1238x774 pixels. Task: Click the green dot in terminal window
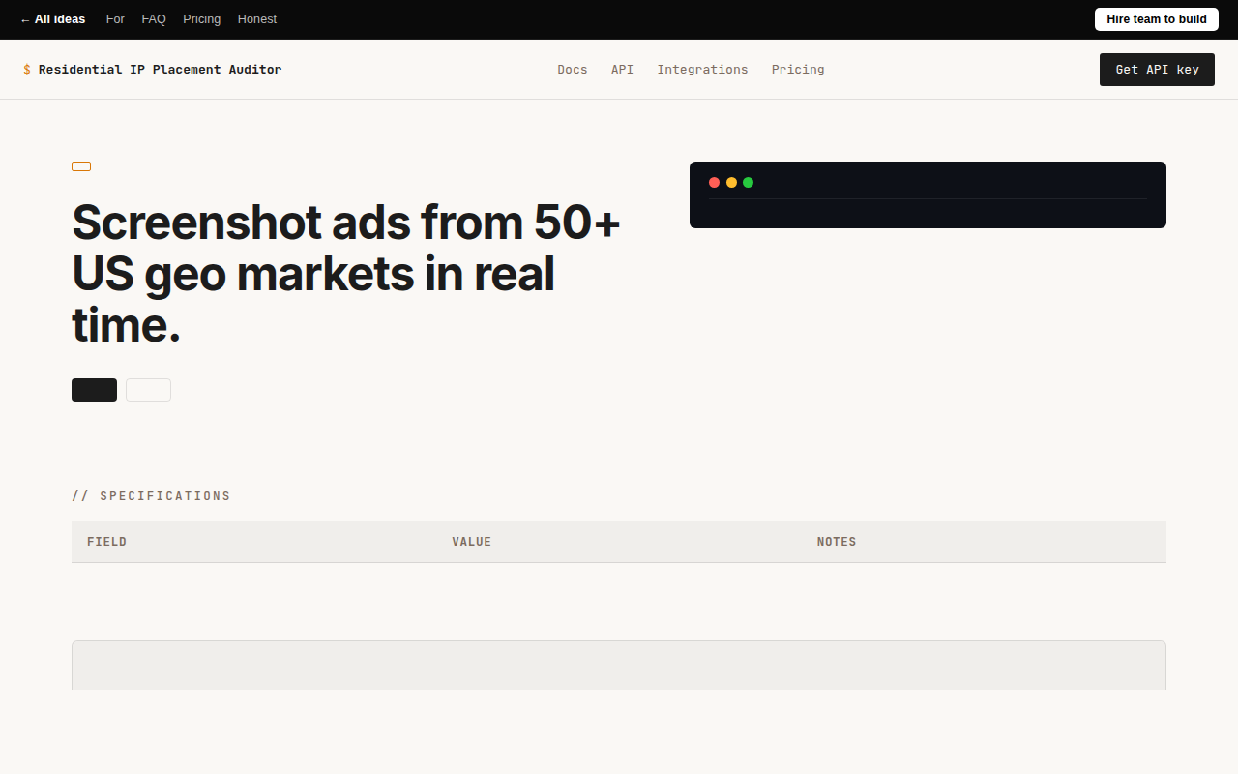coord(748,182)
